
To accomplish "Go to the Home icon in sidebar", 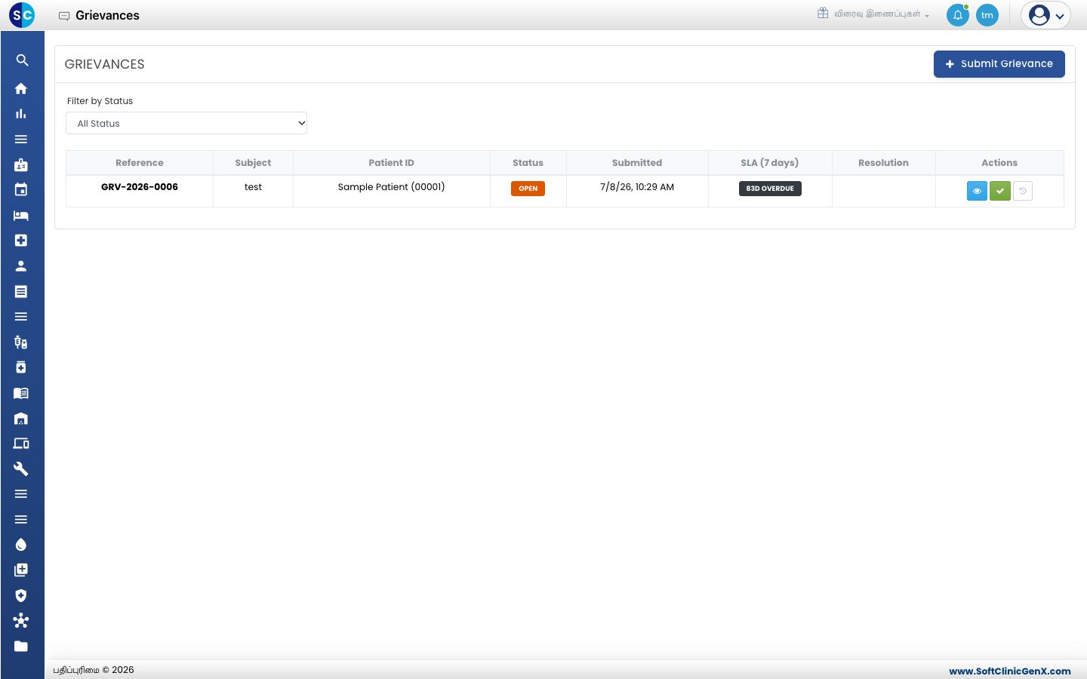I will click(21, 88).
